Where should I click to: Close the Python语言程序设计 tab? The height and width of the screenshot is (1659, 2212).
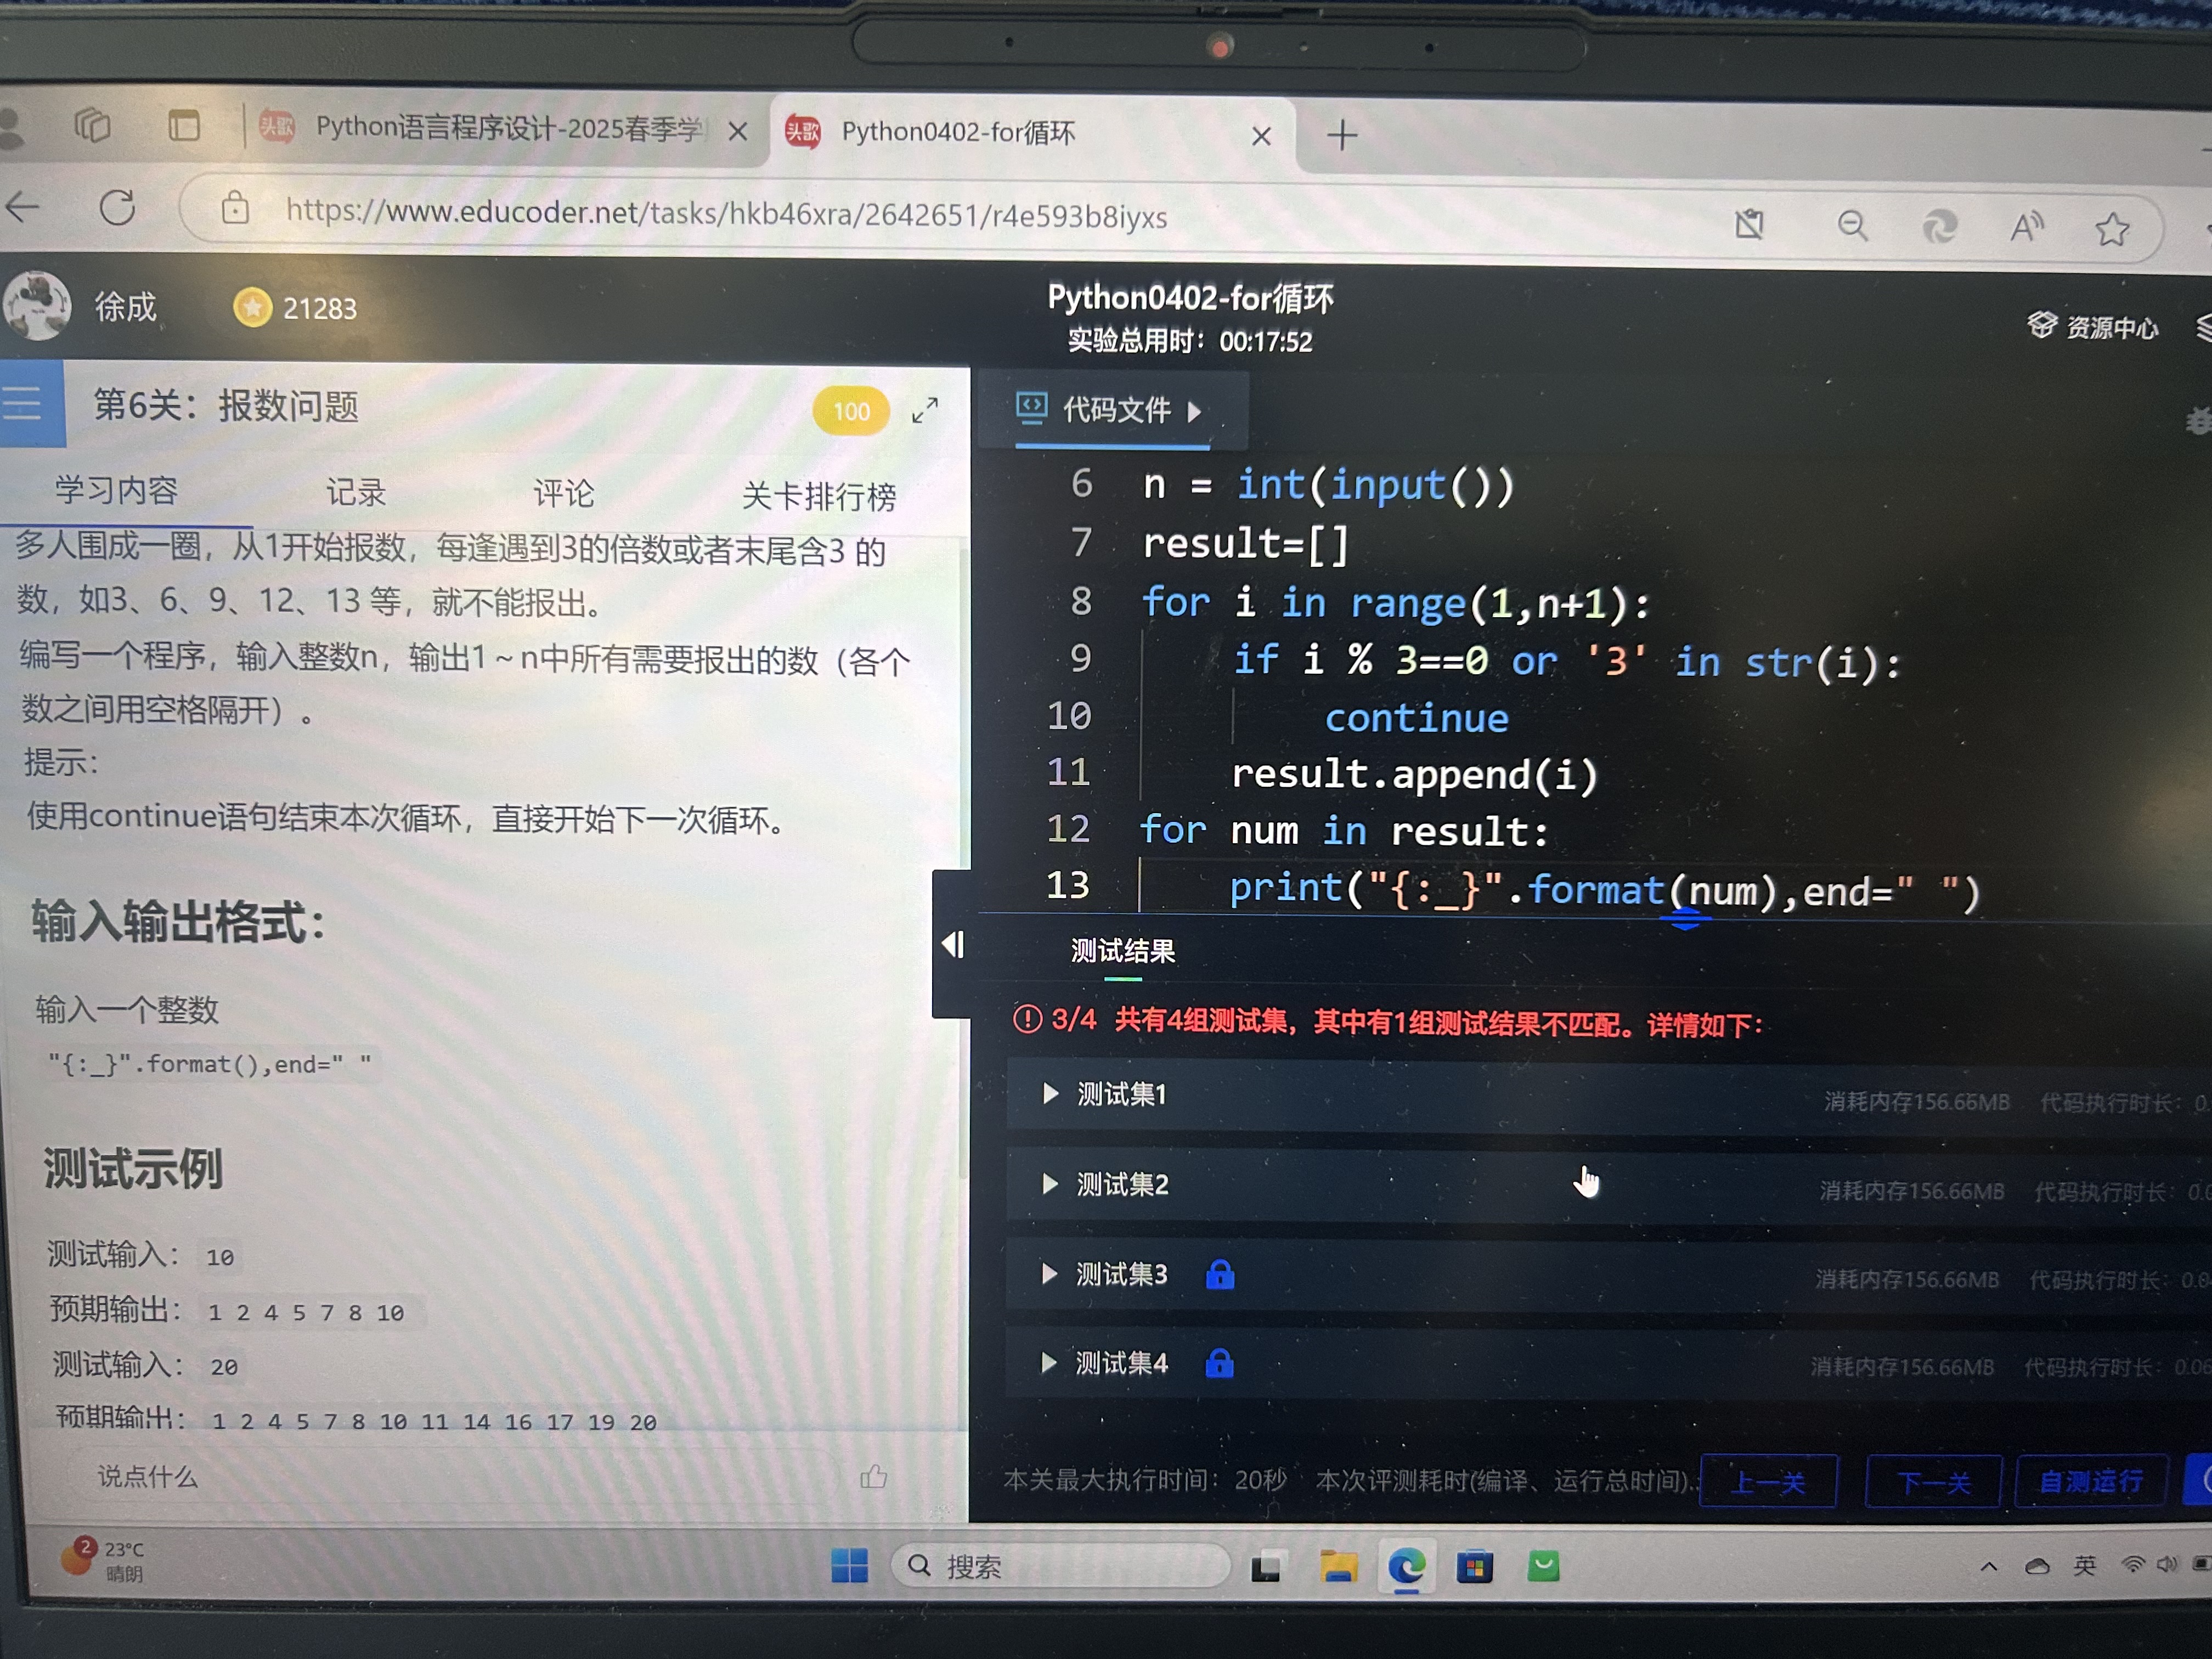coord(738,131)
